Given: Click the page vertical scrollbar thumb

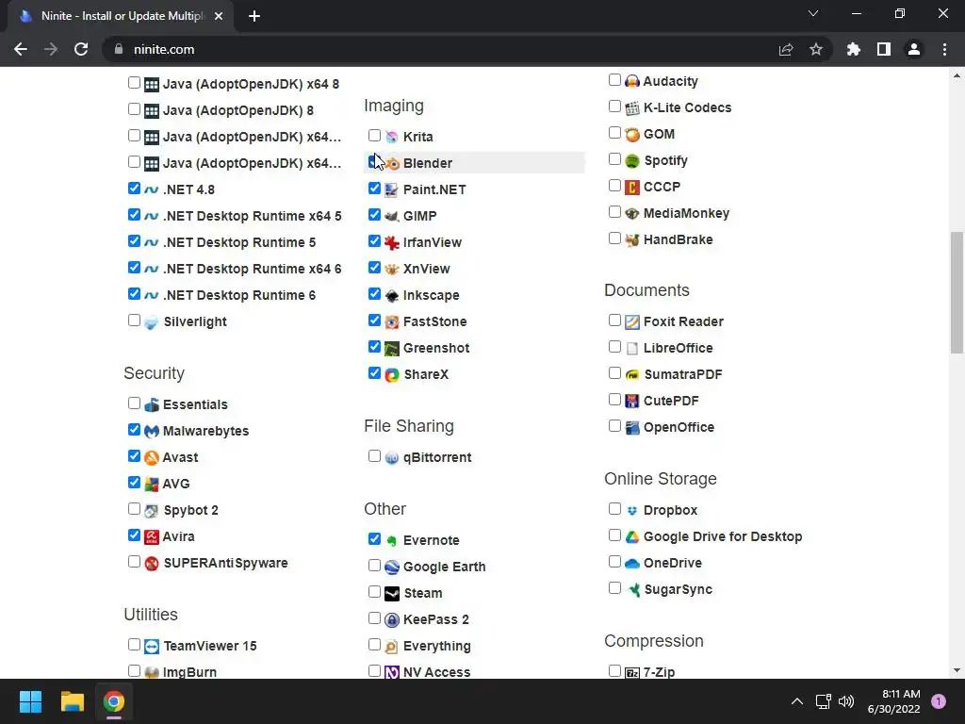Looking at the screenshot, I should 957,292.
